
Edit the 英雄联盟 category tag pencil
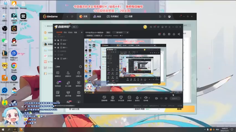click(101, 35)
